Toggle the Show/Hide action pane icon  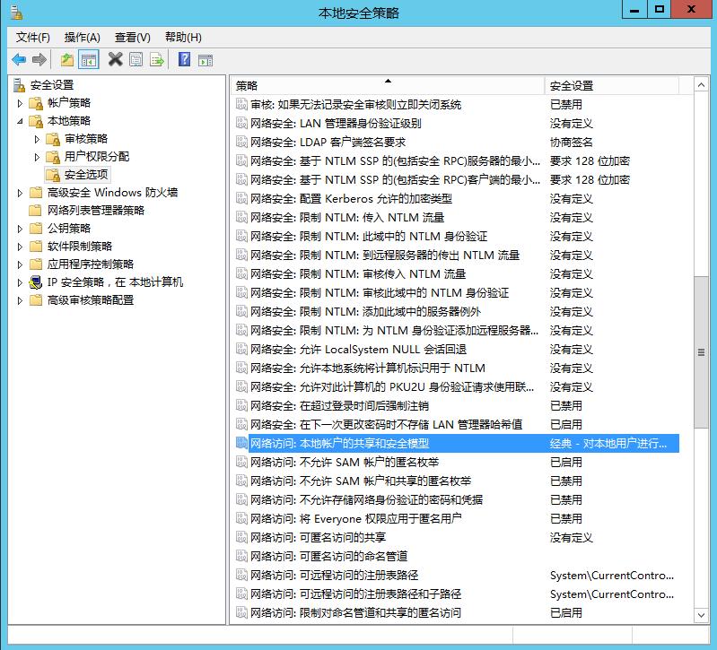(205, 60)
